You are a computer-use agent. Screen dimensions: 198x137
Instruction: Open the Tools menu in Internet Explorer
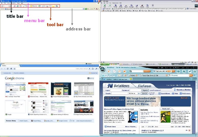point(18,3)
